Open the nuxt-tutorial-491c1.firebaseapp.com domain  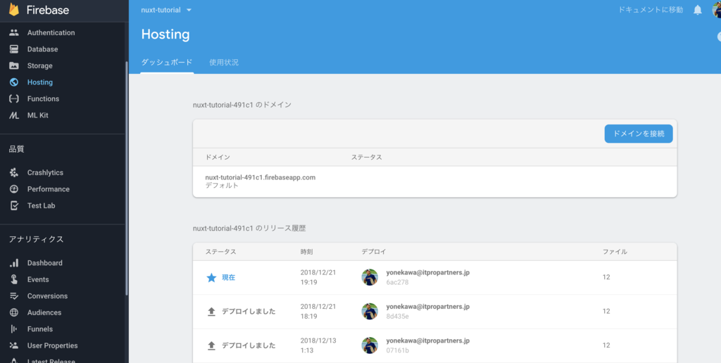point(261,177)
